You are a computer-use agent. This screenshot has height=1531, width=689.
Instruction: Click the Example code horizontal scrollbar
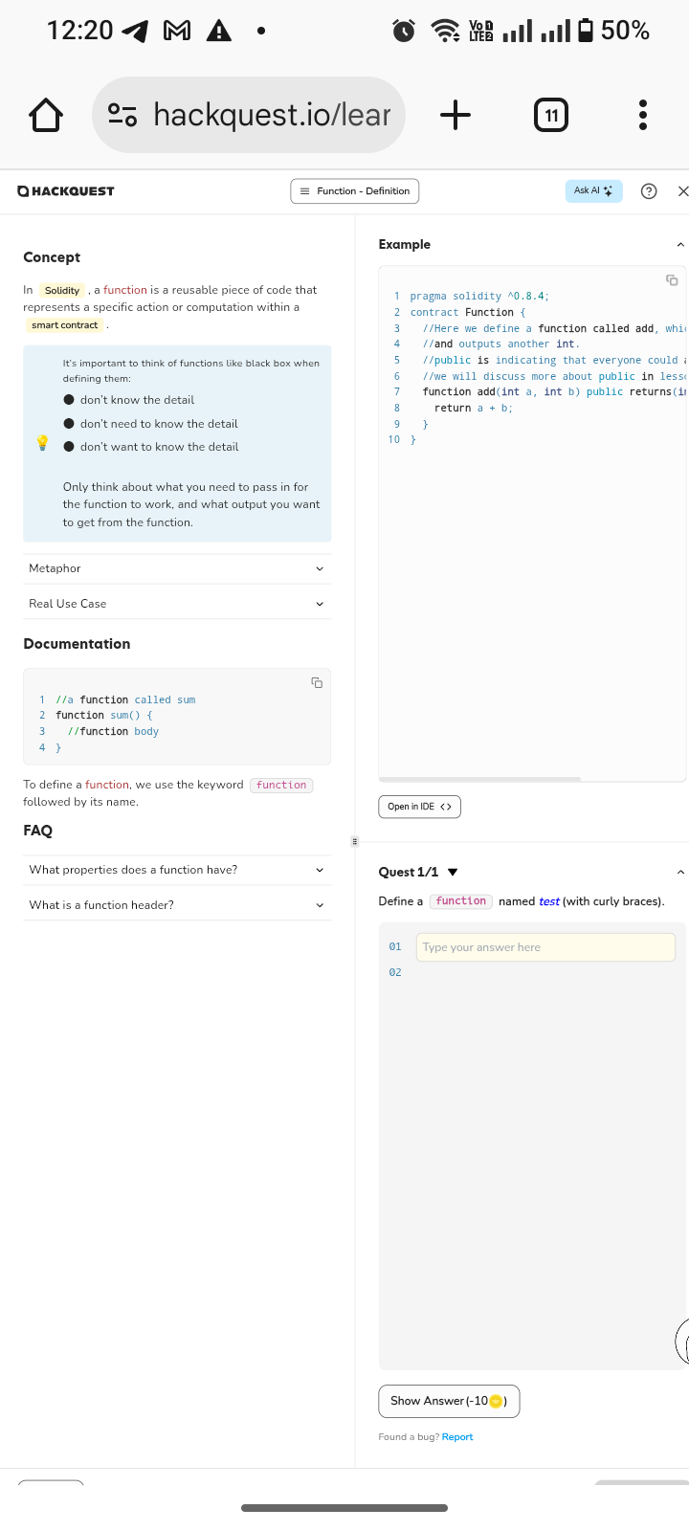[480, 779]
